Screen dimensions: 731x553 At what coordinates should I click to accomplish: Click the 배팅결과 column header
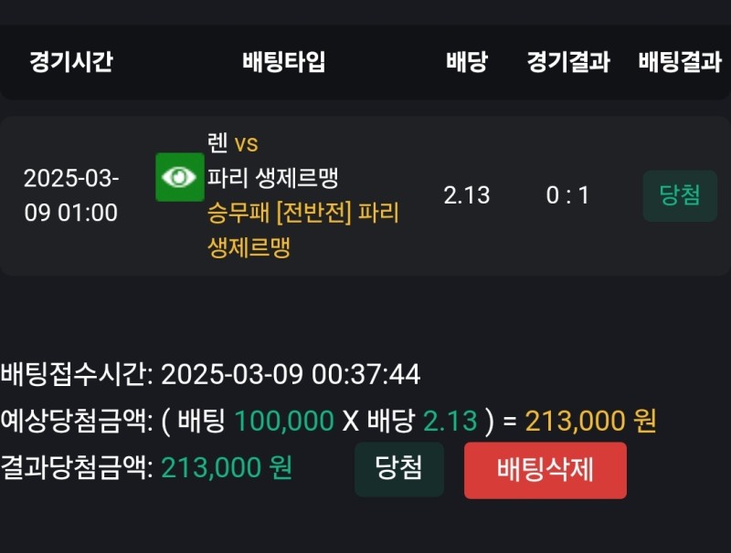tap(680, 62)
